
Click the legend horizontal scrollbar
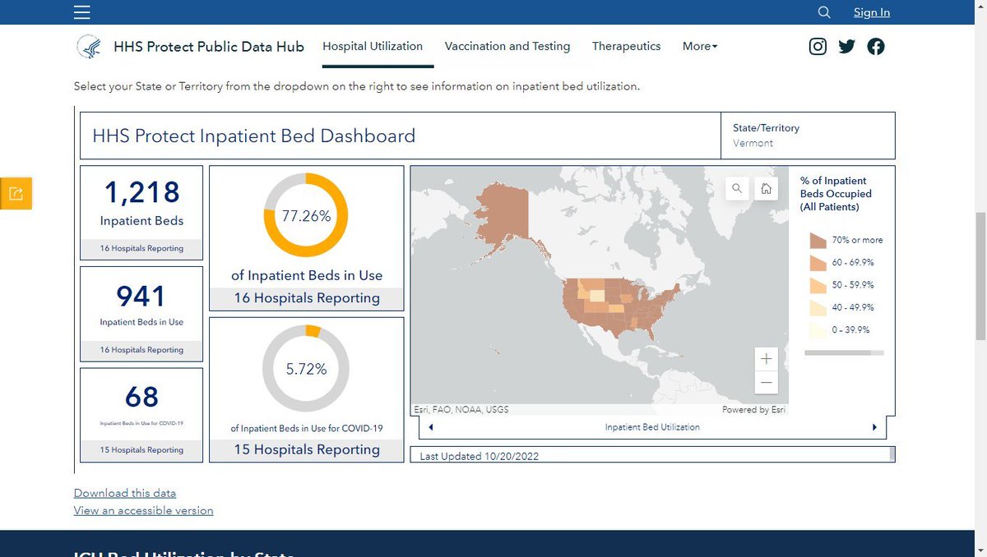tap(837, 352)
